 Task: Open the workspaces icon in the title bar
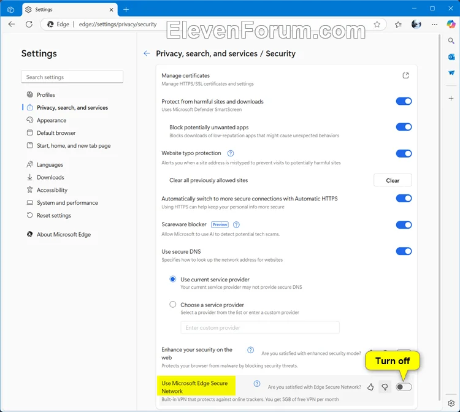10,10
